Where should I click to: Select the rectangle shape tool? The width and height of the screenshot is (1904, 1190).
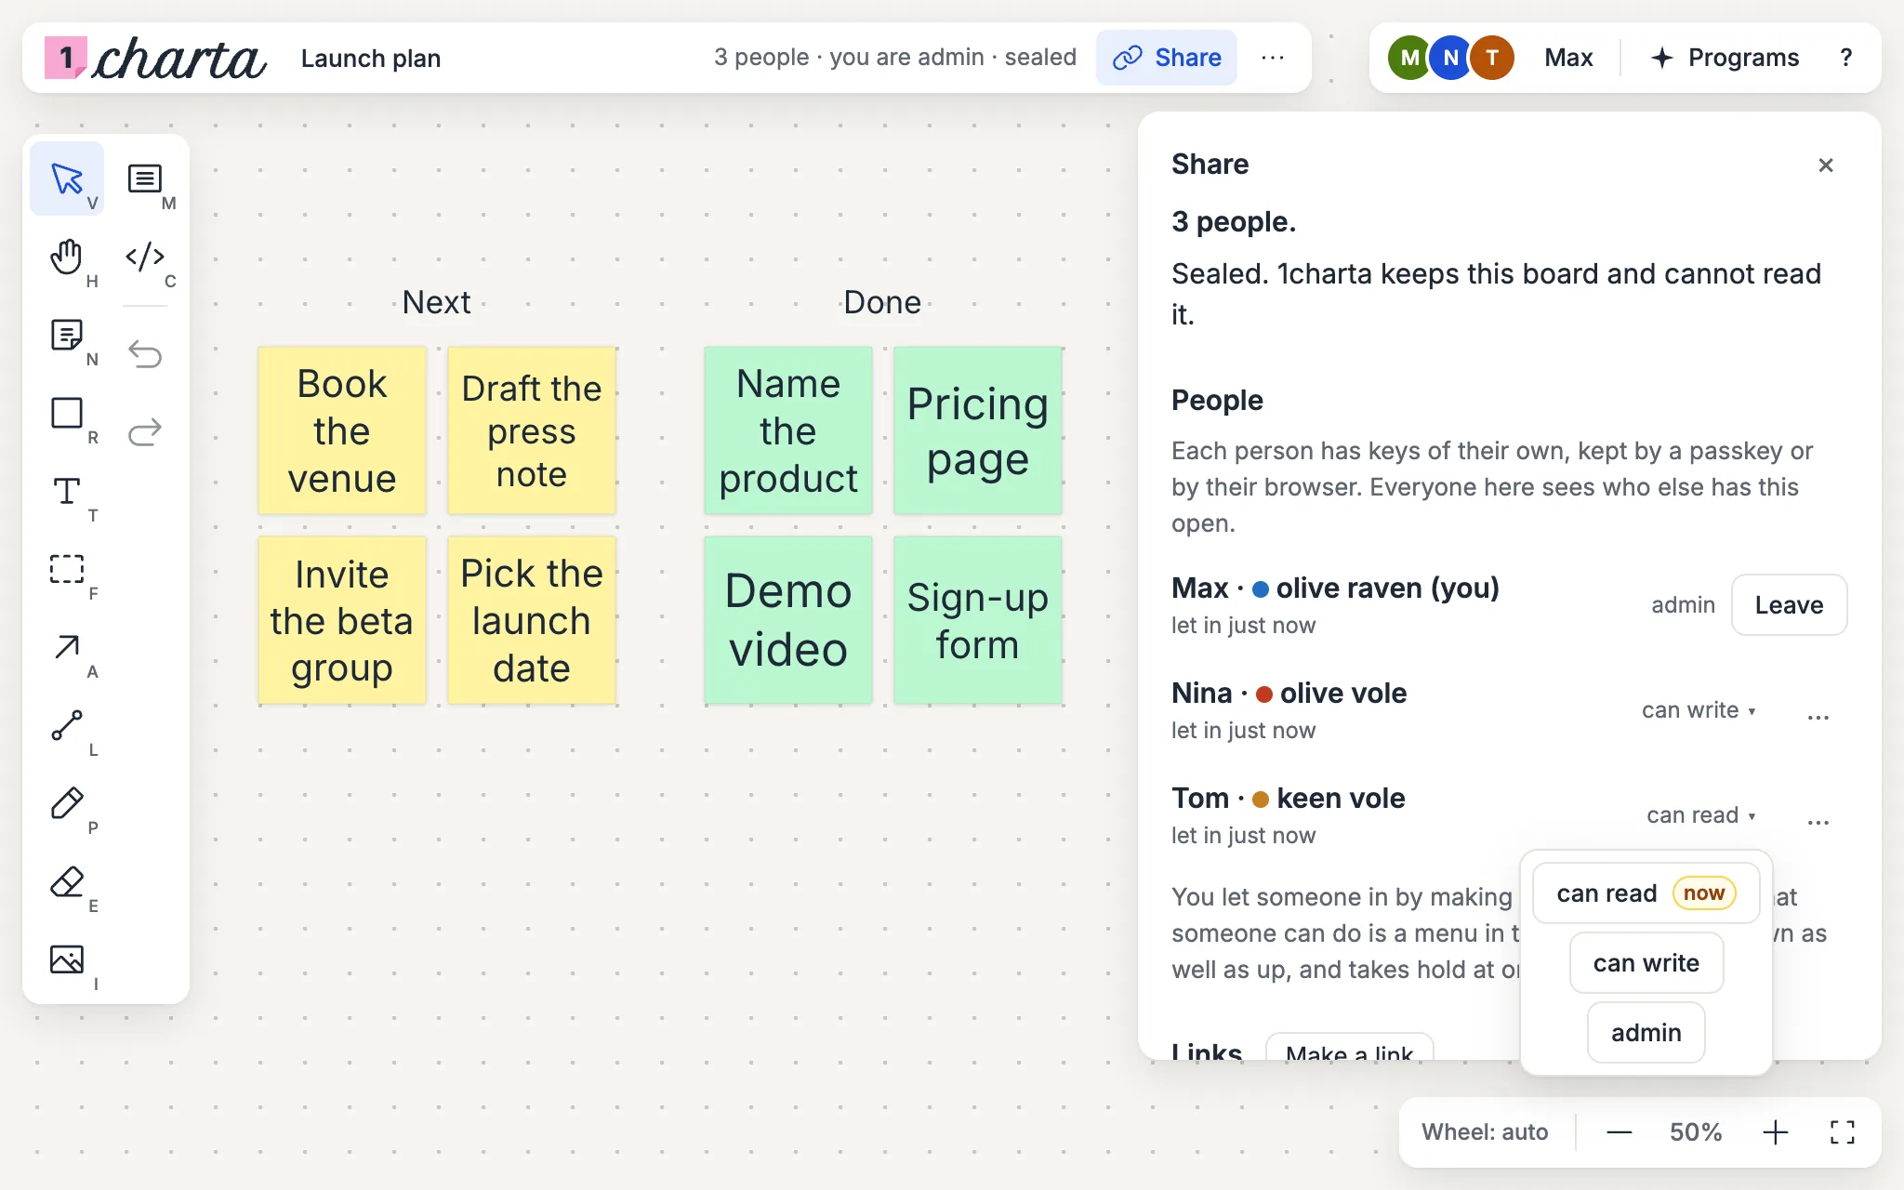[x=67, y=413]
